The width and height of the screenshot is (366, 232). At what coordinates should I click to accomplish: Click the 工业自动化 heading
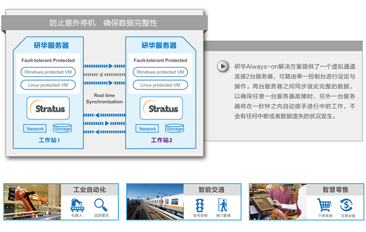pos(90,190)
